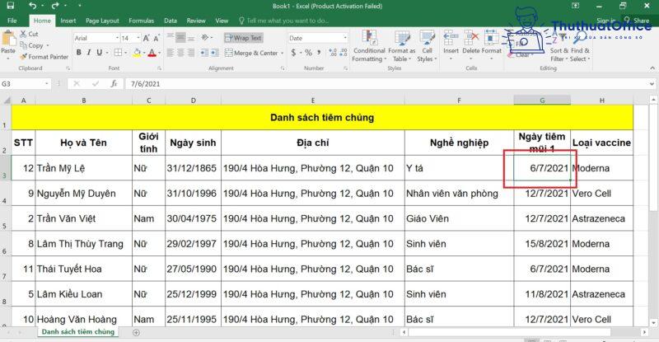The image size is (659, 342).
Task: Switch to the Page Layout tab
Action: click(102, 21)
